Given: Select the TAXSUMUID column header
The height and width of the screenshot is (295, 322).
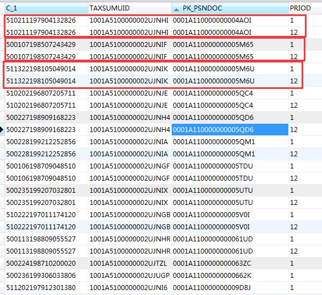Looking at the screenshot, I should [x=130, y=8].
